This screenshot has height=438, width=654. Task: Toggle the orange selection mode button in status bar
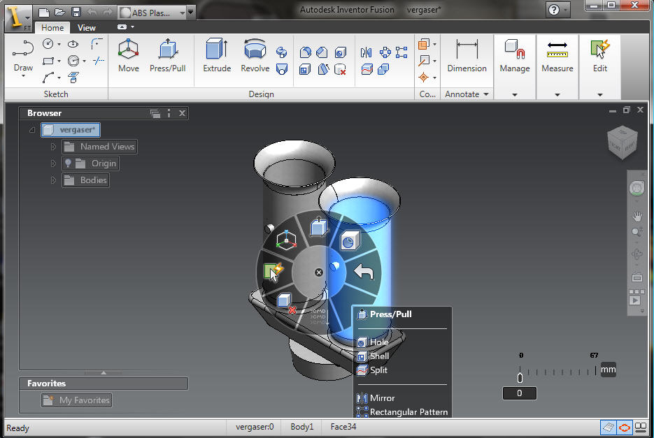click(x=624, y=427)
